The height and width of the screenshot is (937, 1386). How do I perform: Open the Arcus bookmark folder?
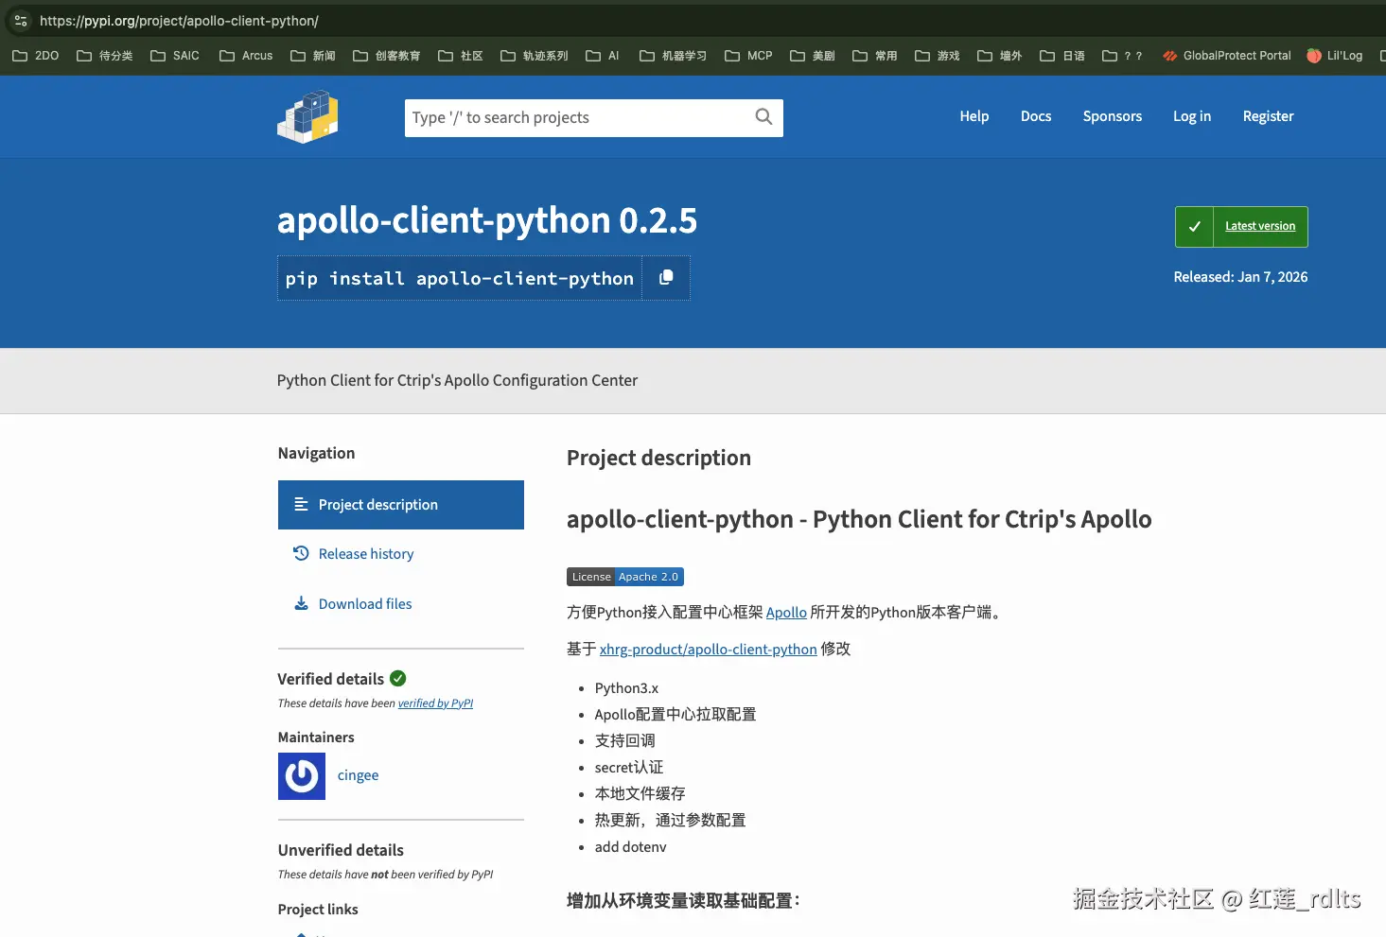click(x=246, y=56)
